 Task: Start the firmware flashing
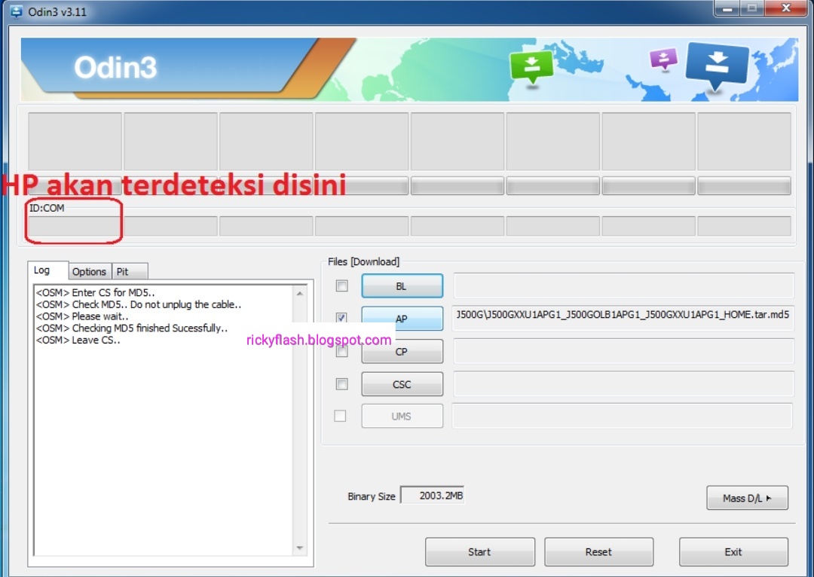[x=479, y=551]
